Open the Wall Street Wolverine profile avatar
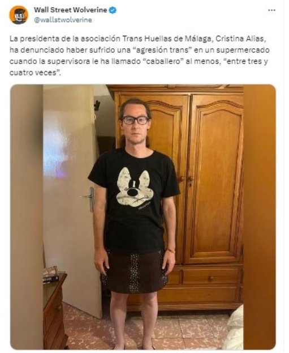The width and height of the screenshot is (289, 353). 19,15
